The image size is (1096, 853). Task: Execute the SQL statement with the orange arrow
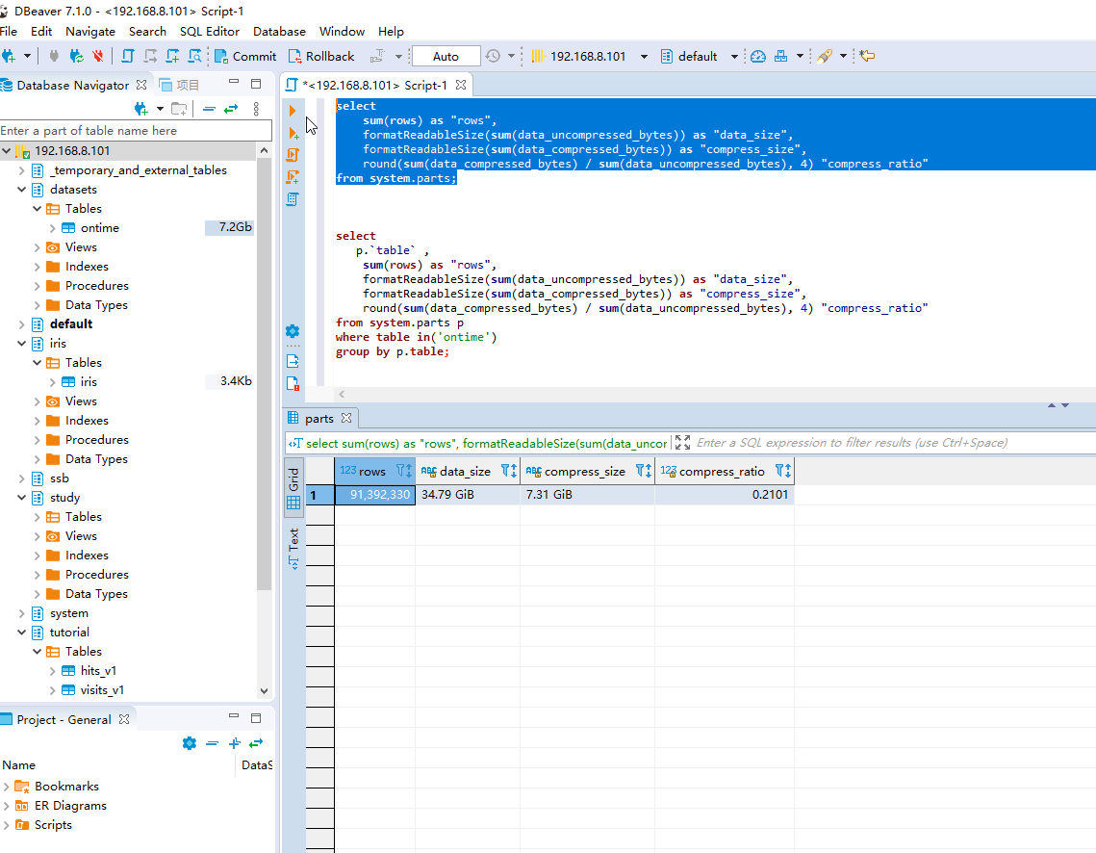tap(293, 111)
